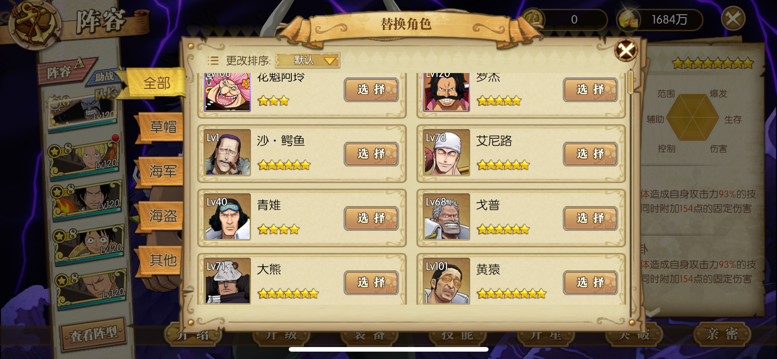Image resolution: width=777 pixels, height=359 pixels.
Task: Choose the 海盗 filter tab
Action: 163,215
